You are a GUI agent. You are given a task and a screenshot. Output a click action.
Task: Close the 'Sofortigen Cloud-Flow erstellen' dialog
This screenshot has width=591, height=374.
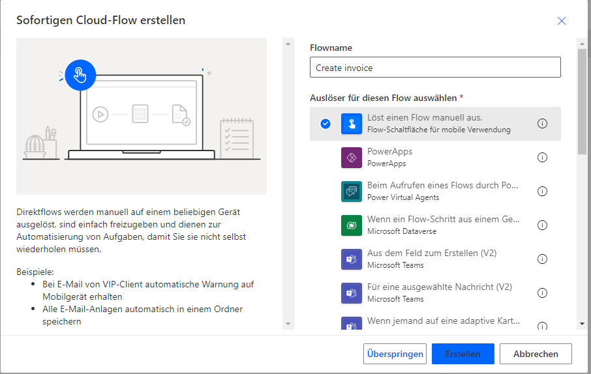pyautogui.click(x=562, y=21)
